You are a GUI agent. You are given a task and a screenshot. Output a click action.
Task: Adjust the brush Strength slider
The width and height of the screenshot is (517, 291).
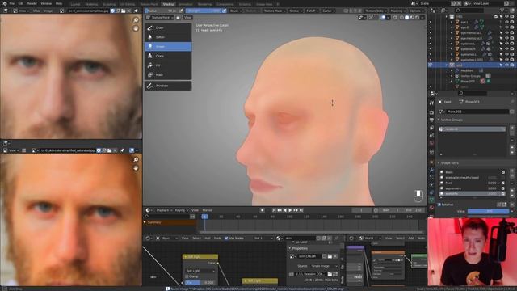pyautogui.click(x=204, y=11)
